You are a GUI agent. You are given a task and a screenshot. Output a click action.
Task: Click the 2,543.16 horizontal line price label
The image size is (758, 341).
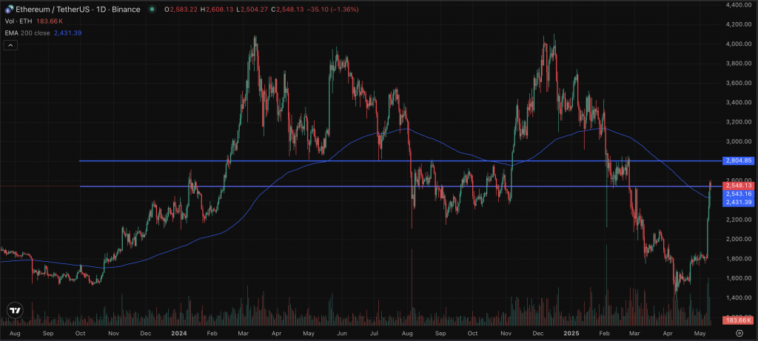[x=738, y=194]
